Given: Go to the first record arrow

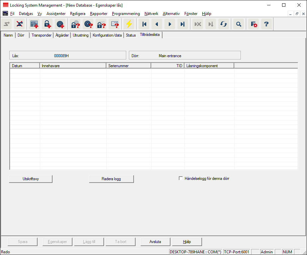Looking at the screenshot, I should coord(144,24).
